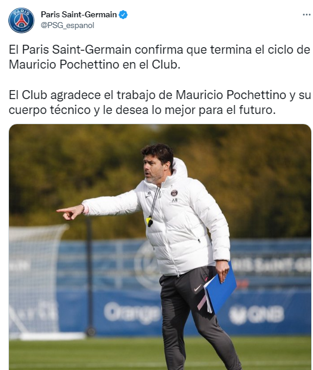
Task: Click the Orange sponsor logo on banner
Action: 132,312
